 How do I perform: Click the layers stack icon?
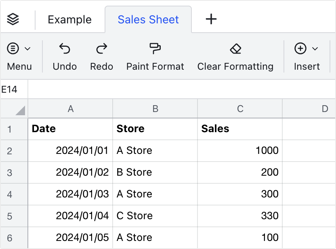(13, 19)
